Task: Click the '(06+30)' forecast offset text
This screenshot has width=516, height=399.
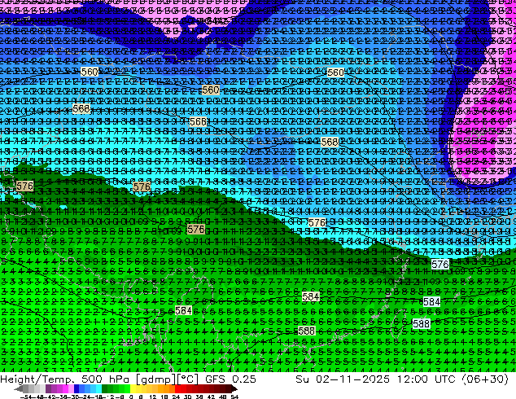Action: 485,379
